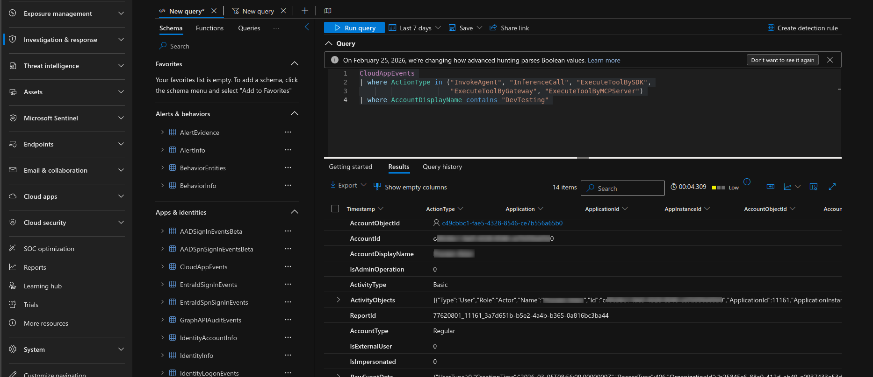Click the customize columns icon
873x377 pixels.
pos(814,187)
